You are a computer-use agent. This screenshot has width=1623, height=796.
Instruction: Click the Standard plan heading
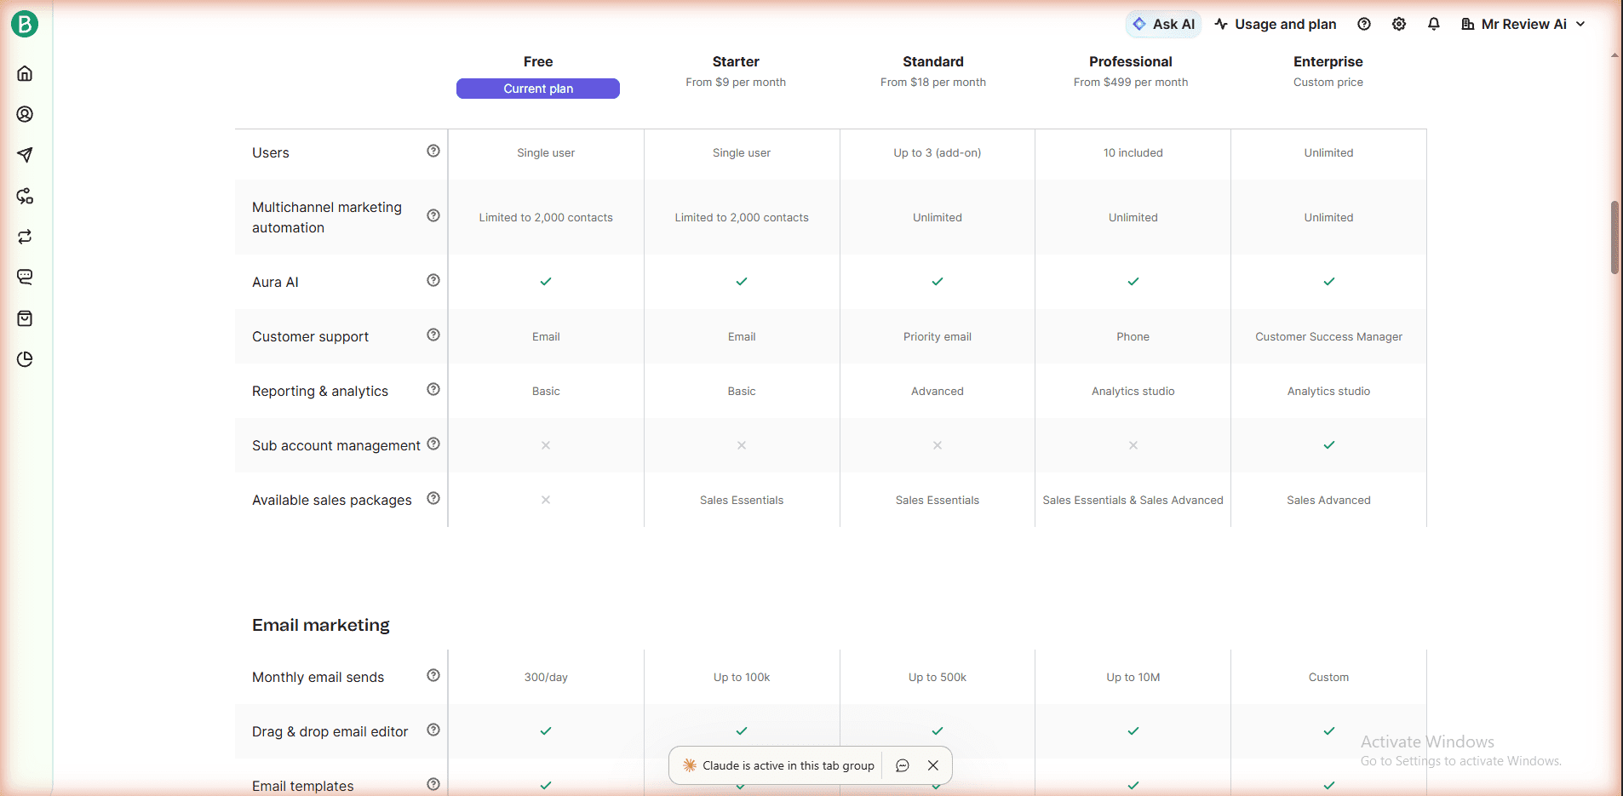933,61
